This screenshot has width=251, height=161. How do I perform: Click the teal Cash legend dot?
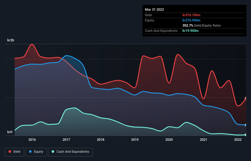click(x=53, y=152)
